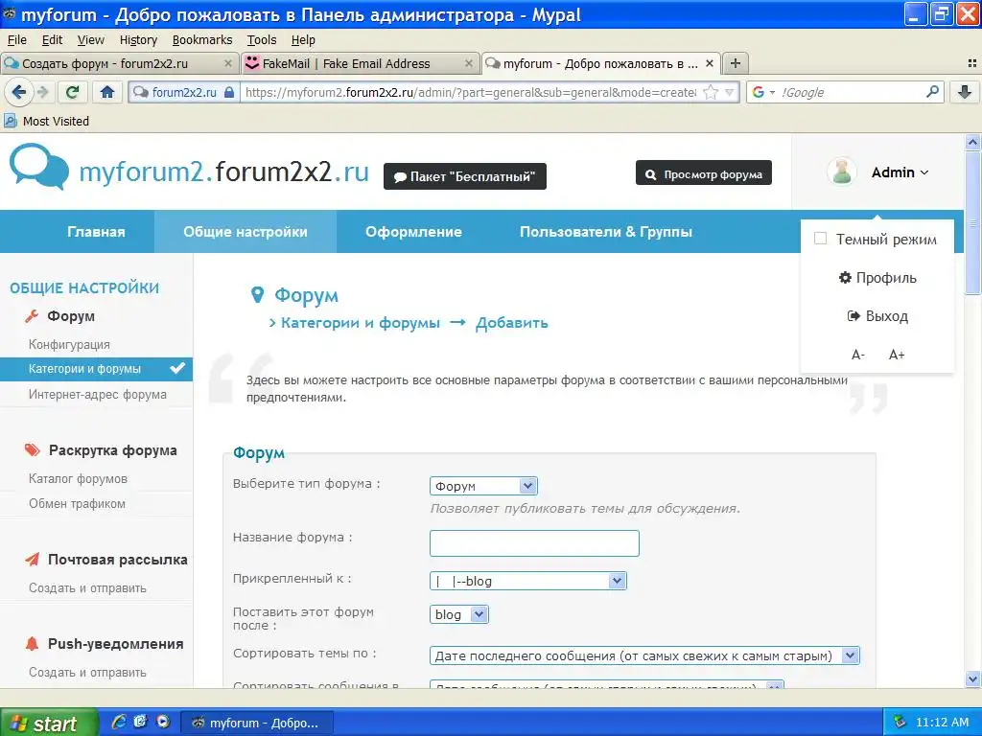Click the Пакет "Бесплатный" button
Image resolution: width=982 pixels, height=736 pixels.
465,176
